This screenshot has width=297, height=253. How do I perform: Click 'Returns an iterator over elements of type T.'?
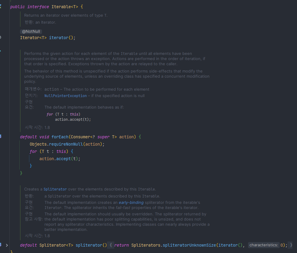(x=66, y=15)
